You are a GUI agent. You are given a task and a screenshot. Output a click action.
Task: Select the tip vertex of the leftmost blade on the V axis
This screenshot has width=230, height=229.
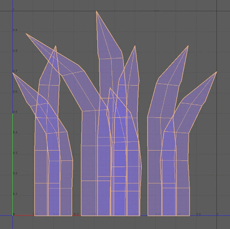coord(13,73)
